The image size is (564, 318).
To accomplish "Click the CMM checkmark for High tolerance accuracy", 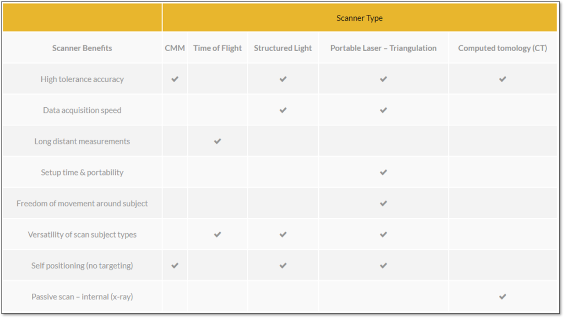I will (x=175, y=79).
